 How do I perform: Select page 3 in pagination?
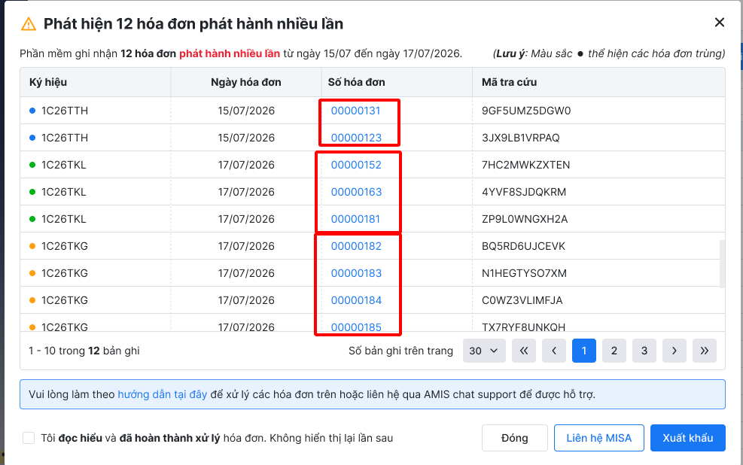(x=644, y=351)
